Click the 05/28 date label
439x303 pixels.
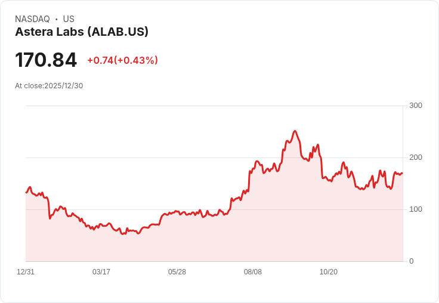tap(177, 272)
